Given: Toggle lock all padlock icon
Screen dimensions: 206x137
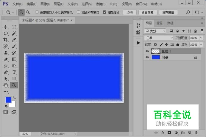Looking at the screenshot, I should click(178, 44).
